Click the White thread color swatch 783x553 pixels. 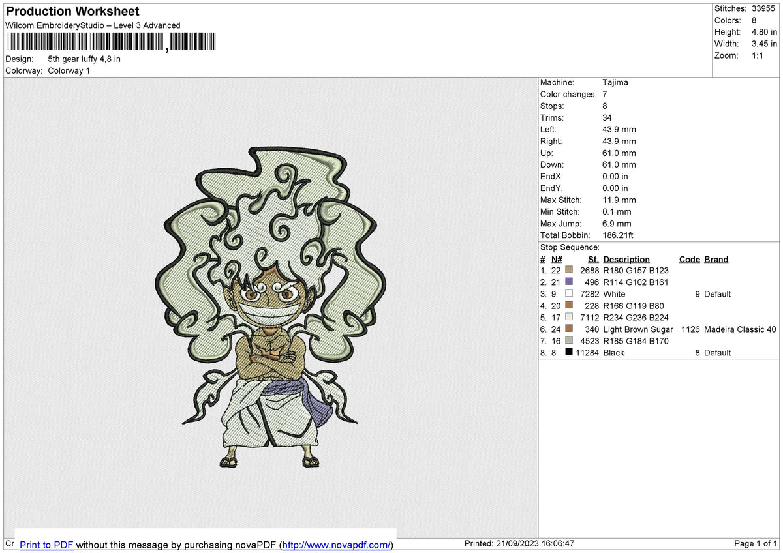[x=569, y=294]
